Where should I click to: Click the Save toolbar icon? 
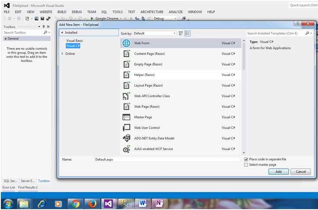(x=42, y=19)
